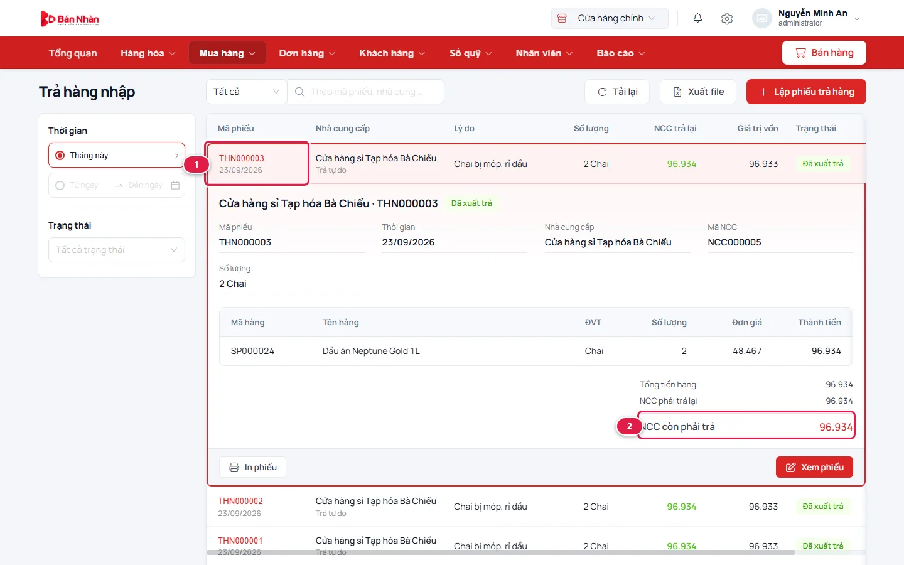
Task: Open the Báo cáo menu
Action: (621, 53)
